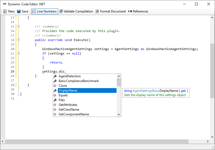Click the cube icon beside GetAttributes
The width and height of the screenshot is (215, 150).
[x=55, y=105]
